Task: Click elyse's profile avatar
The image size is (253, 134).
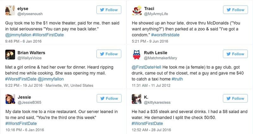Action: (x=10, y=11)
